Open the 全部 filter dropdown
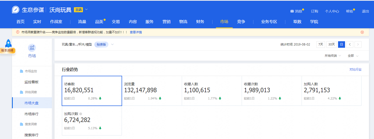Screen dimensions: 374x139 click(x=353, y=56)
